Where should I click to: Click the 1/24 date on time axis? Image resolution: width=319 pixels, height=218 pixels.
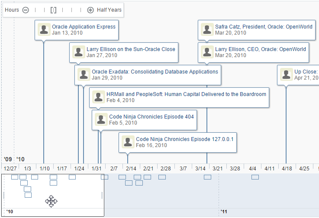[x=79, y=169]
